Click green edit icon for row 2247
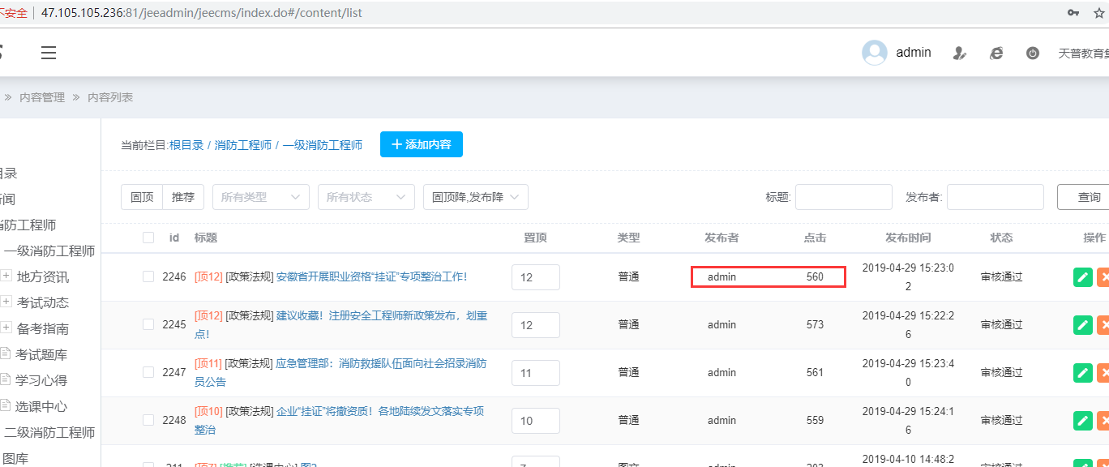Viewport: 1109px width, 467px height. coord(1082,372)
